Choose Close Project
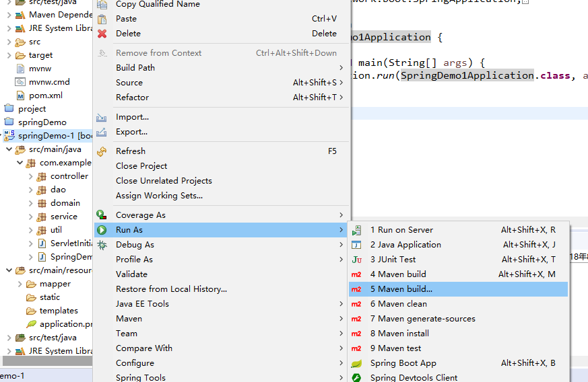This screenshot has width=588, height=382. pos(221,166)
